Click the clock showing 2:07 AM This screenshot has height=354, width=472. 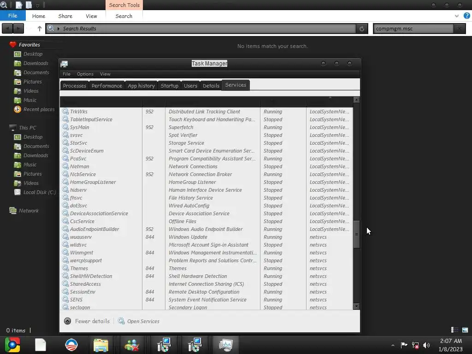pyautogui.click(x=451, y=341)
